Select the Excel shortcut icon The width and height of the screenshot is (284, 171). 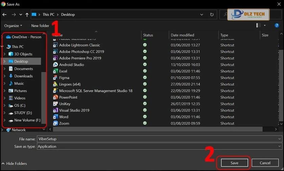(x=55, y=71)
